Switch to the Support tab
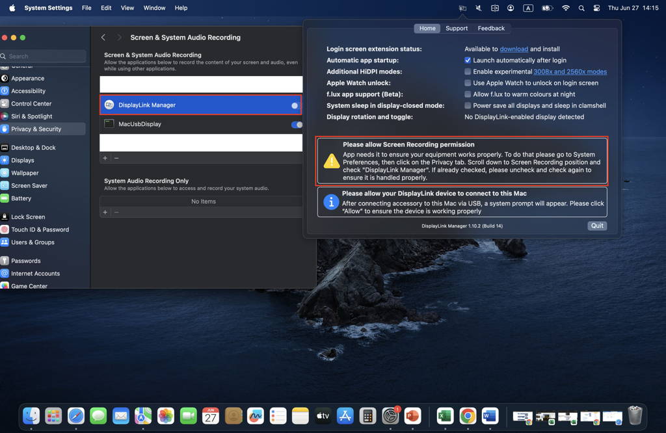The image size is (666, 433). pyautogui.click(x=457, y=29)
